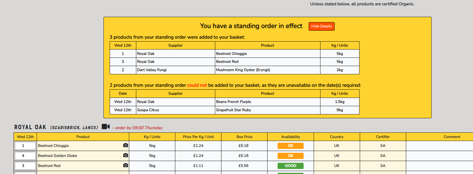Click the OK availability badge for Golden Globe
Viewport: 473px width, 174px height.
(x=290, y=156)
